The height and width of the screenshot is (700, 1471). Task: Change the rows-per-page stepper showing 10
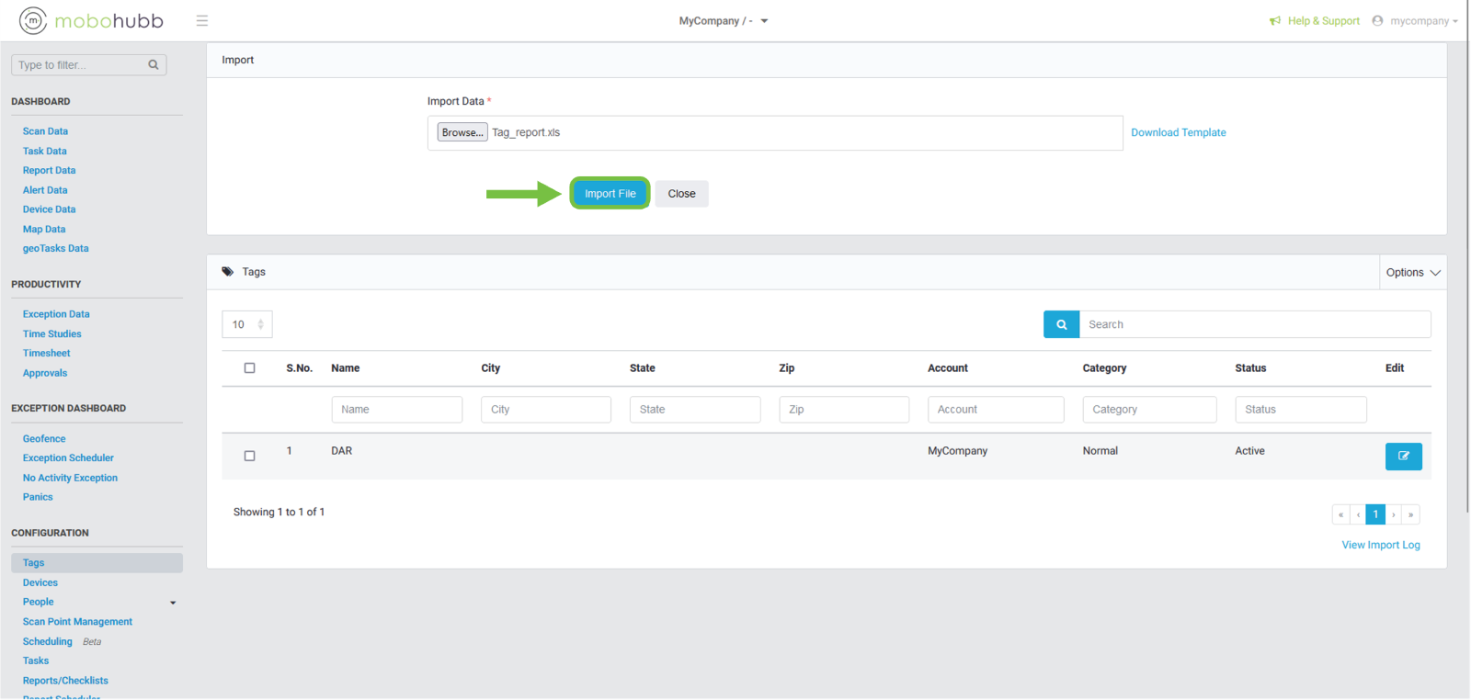247,324
